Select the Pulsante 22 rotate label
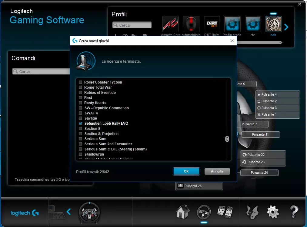Screen dimensions: 307x227 point(263,155)
